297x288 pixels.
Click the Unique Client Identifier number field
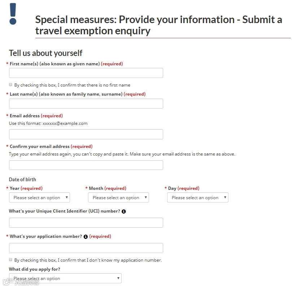pos(86,223)
